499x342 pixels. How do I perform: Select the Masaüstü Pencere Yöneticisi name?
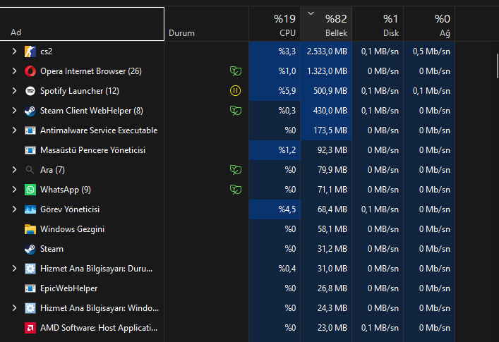click(x=92, y=150)
